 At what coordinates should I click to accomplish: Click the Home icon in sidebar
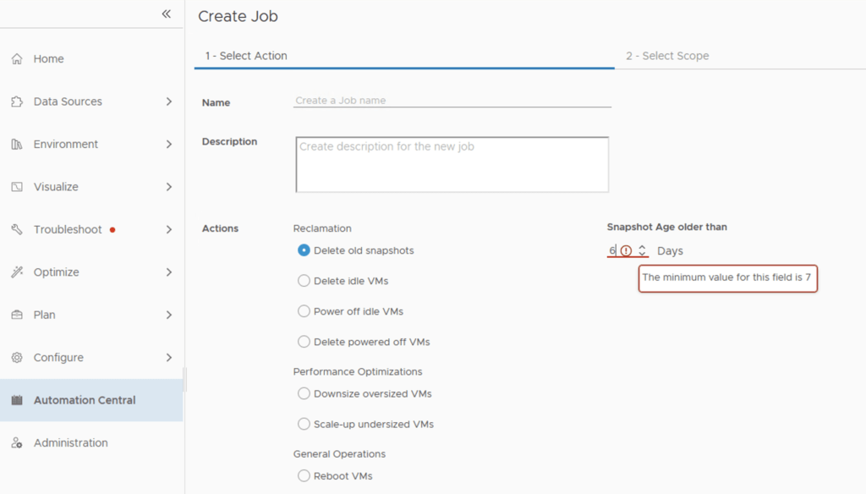click(x=17, y=59)
